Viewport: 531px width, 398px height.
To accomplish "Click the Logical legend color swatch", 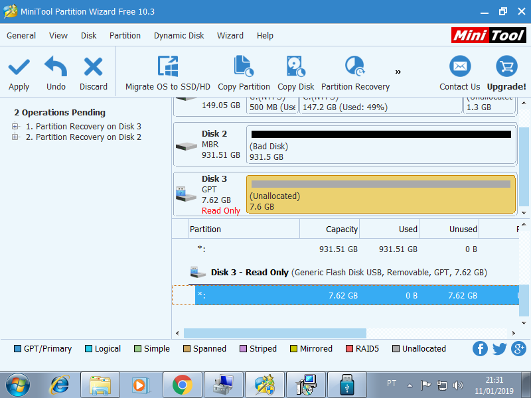I will (x=88, y=349).
